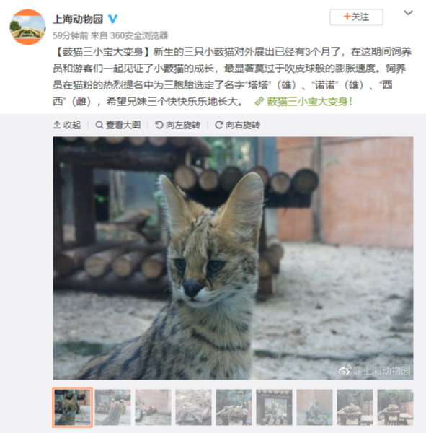This screenshot has width=426, height=433.
Task: Follow the account with +关注 button
Action: pyautogui.click(x=356, y=17)
